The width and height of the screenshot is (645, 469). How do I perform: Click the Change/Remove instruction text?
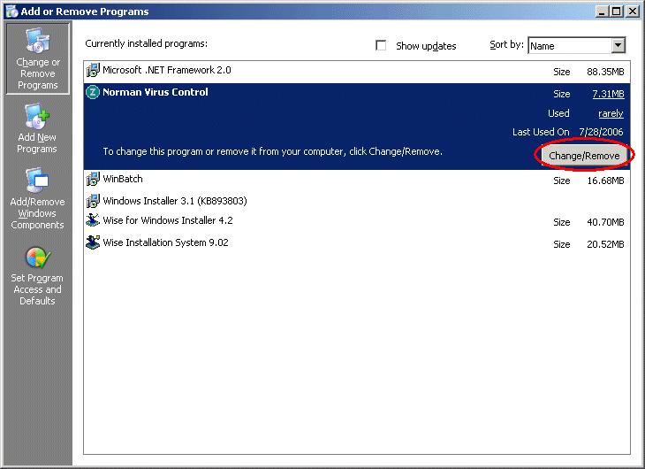(x=273, y=151)
